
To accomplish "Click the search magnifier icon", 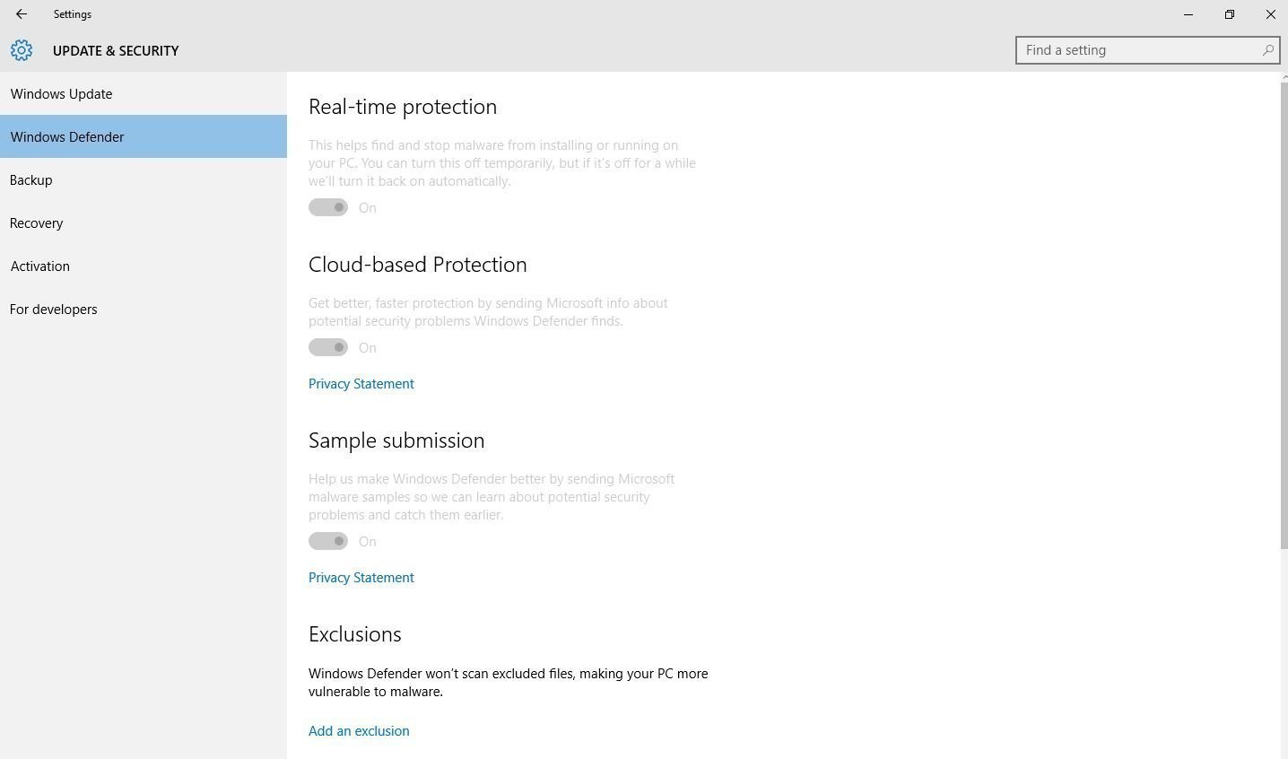I will [x=1267, y=50].
